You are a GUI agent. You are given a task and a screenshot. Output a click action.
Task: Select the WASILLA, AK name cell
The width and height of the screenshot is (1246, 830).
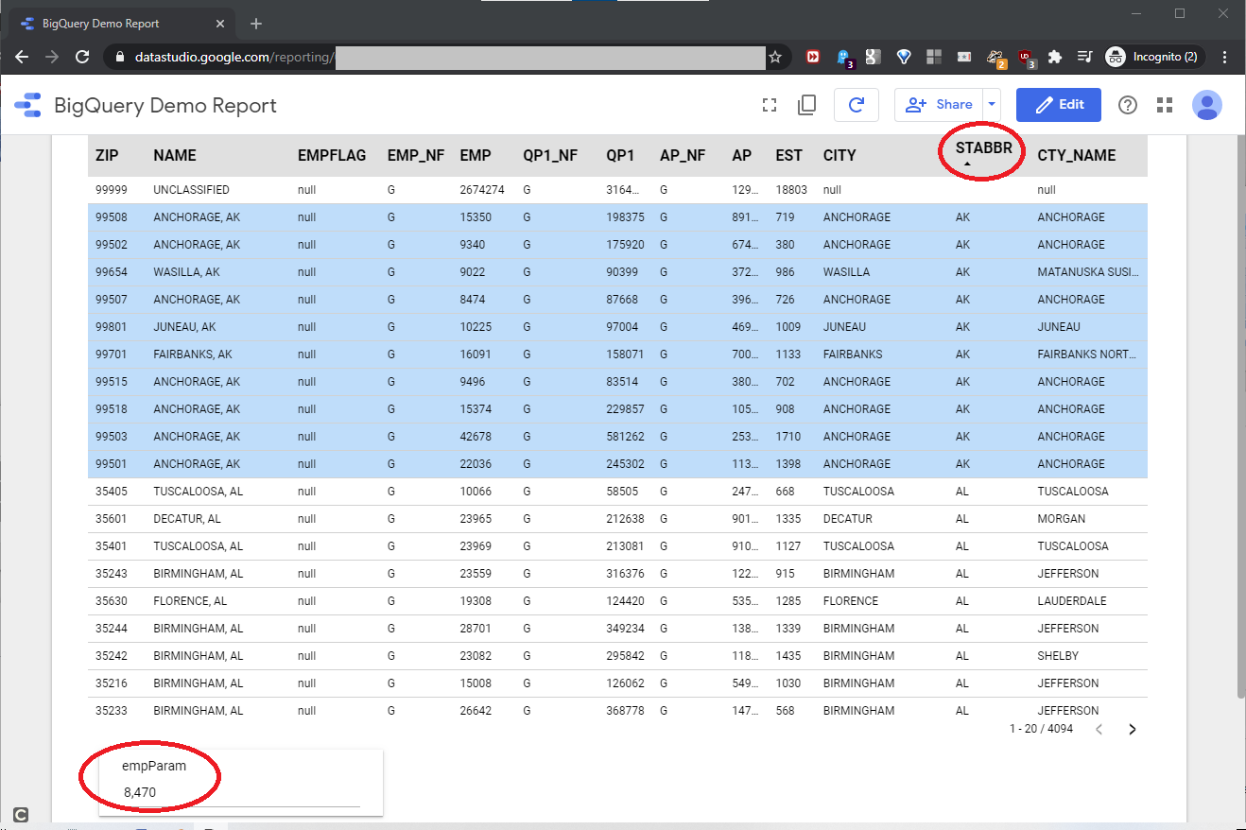click(x=186, y=272)
